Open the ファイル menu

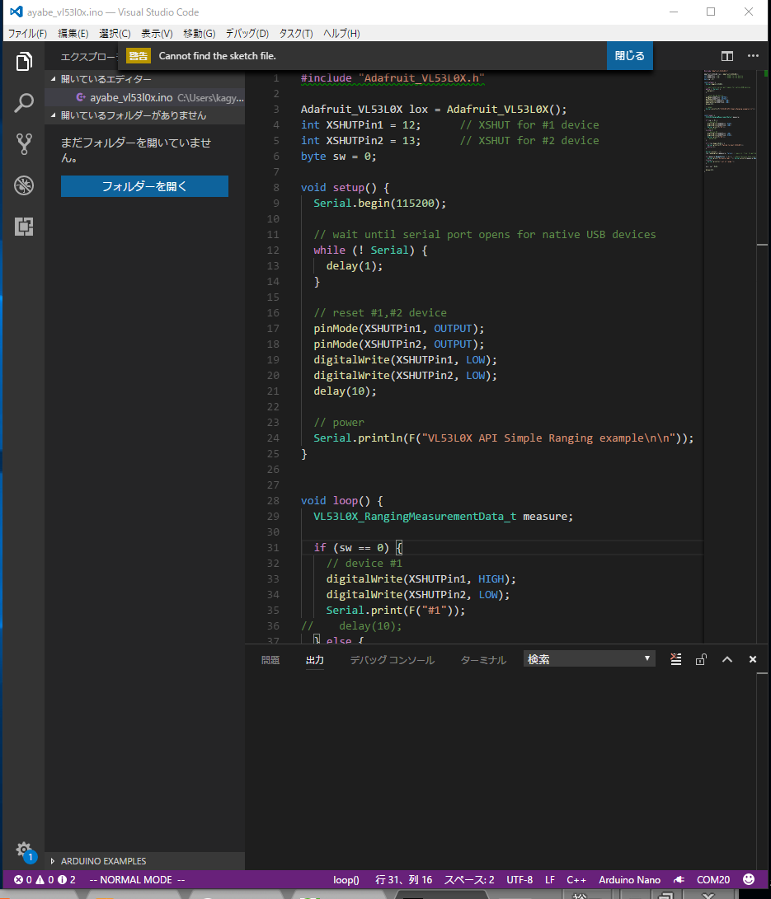[x=26, y=33]
